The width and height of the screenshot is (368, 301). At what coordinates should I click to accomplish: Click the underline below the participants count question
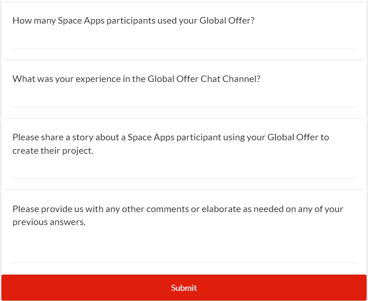pyautogui.click(x=184, y=49)
